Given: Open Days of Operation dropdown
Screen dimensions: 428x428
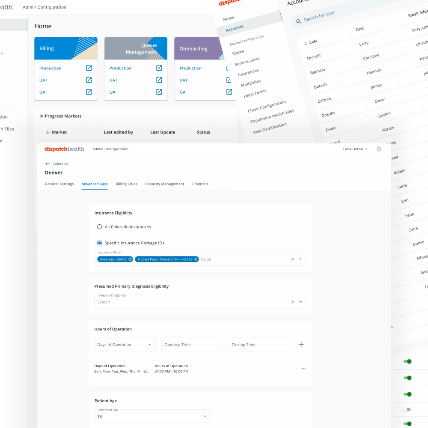Looking at the screenshot, I should pos(125,345).
